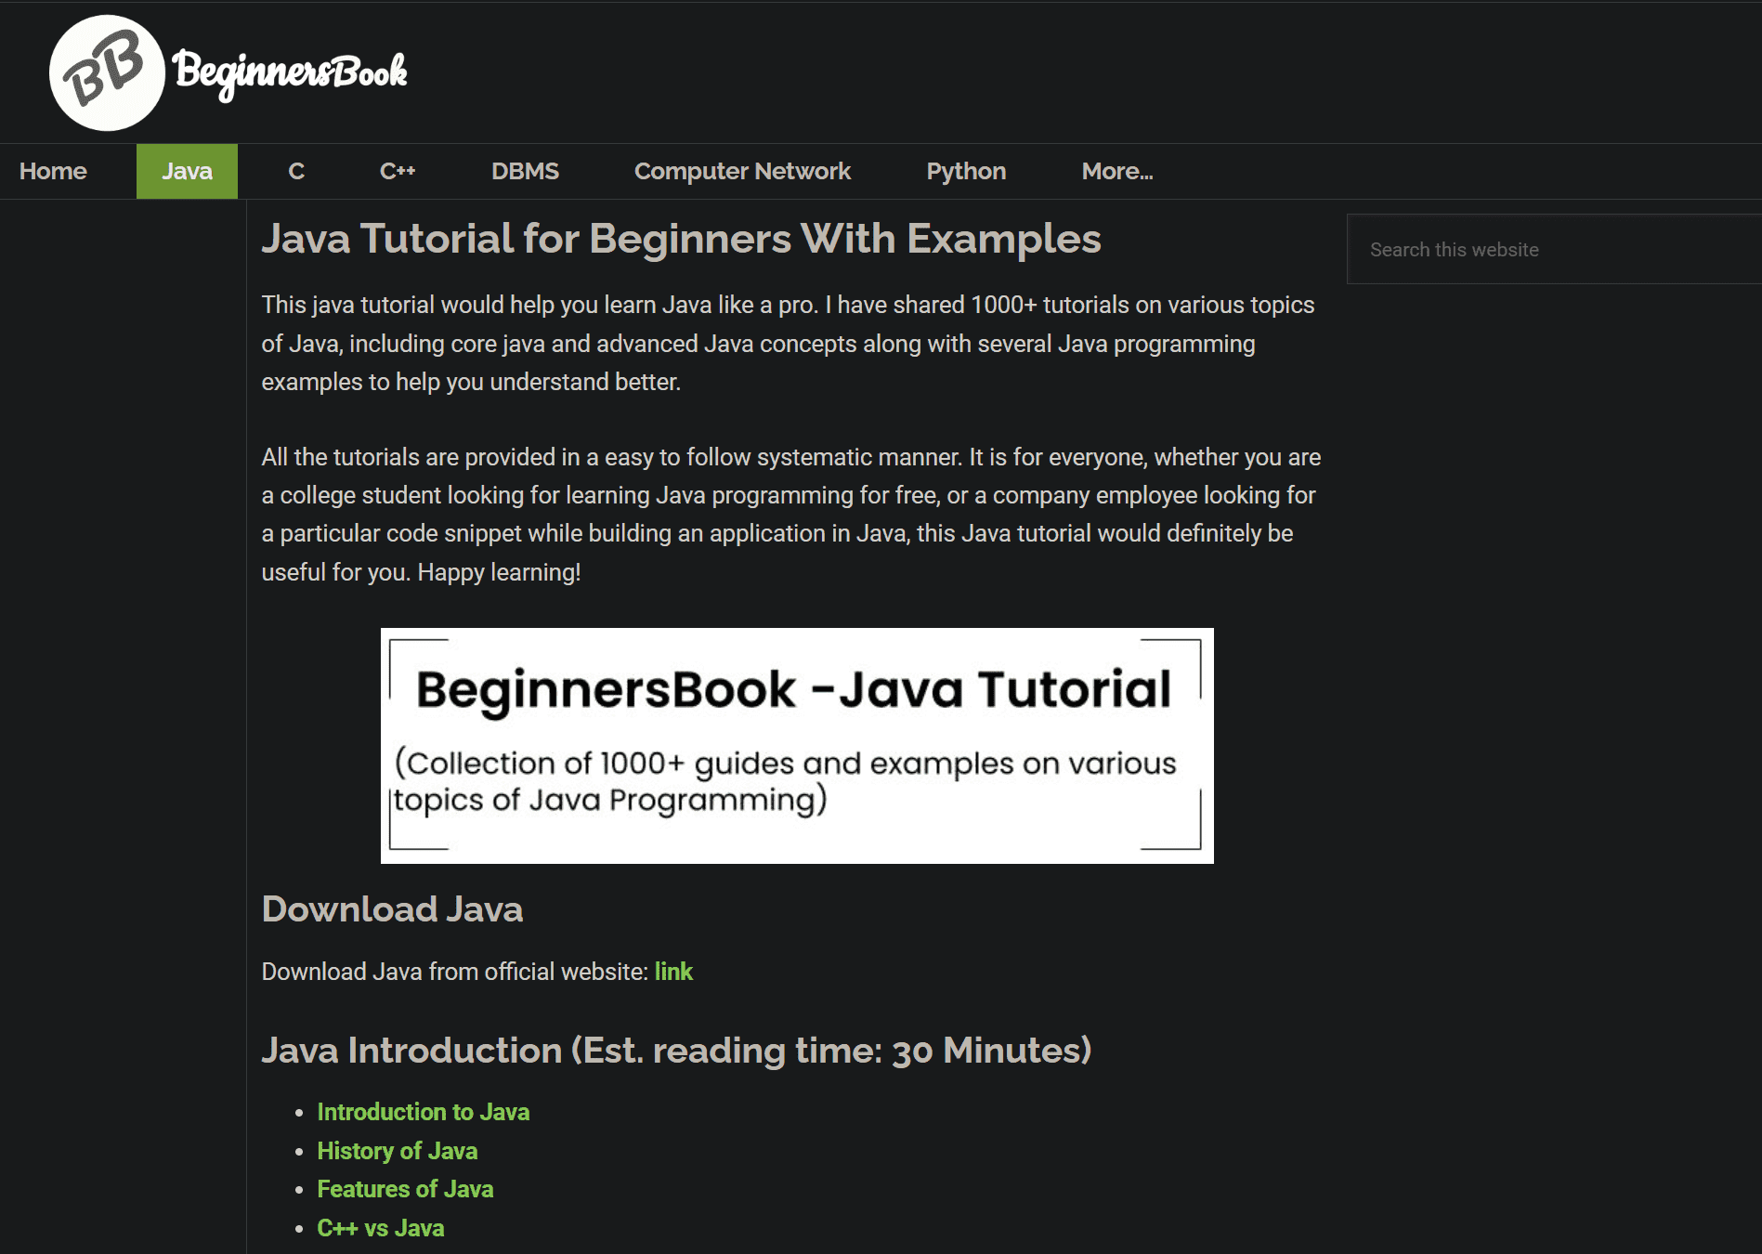Screen dimensions: 1762x1254
Task: Switch to the Python tutorials menu
Action: 966,172
